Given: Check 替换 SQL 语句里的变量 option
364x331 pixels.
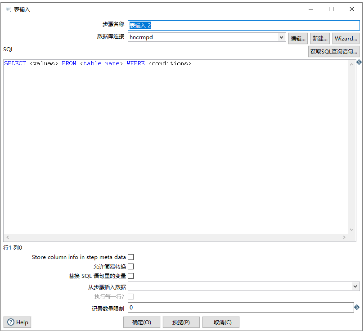Looking at the screenshot, I should click(130, 276).
